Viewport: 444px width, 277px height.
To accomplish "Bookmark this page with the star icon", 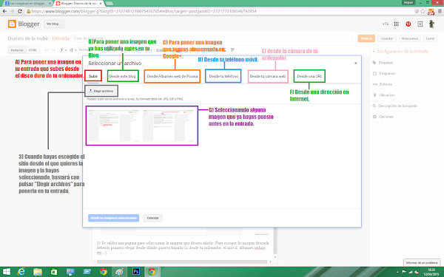I will (x=423, y=11).
